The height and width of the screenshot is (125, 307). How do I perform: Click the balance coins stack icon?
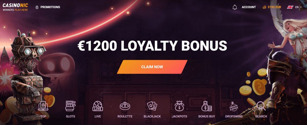pyautogui.click(x=264, y=7)
